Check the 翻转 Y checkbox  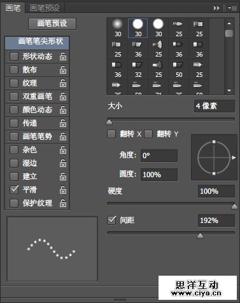pos(148,134)
